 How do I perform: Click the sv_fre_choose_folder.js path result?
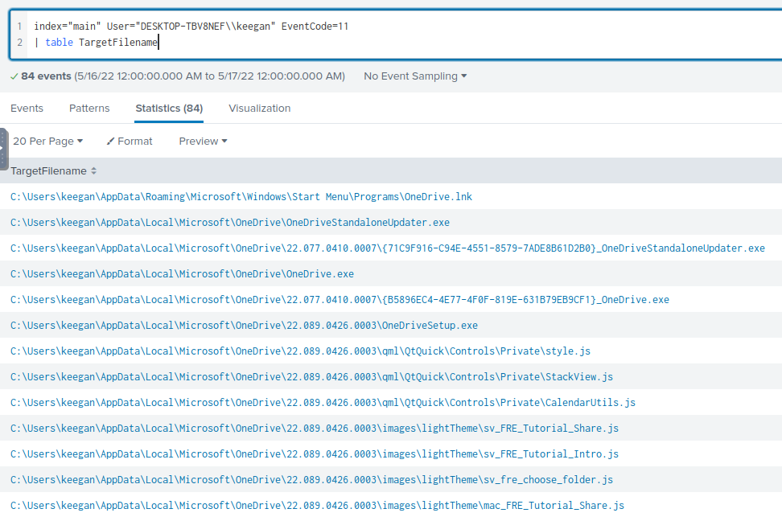tap(311, 480)
